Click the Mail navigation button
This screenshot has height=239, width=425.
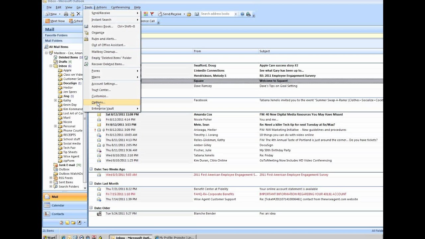tap(65, 197)
